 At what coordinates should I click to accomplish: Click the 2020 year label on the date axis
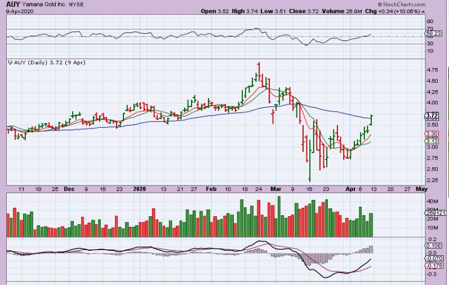(x=140, y=189)
